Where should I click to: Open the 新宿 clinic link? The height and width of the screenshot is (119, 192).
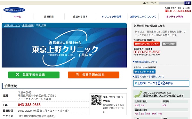148,114
